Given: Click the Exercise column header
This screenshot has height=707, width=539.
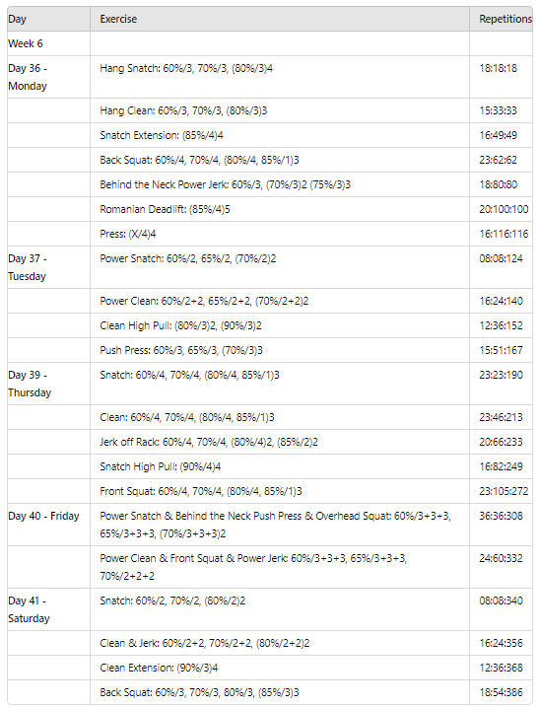Looking at the screenshot, I should (x=280, y=19).
